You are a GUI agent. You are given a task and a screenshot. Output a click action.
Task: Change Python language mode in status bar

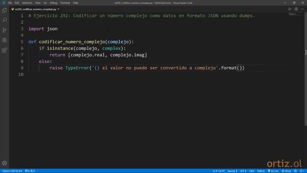261,171
